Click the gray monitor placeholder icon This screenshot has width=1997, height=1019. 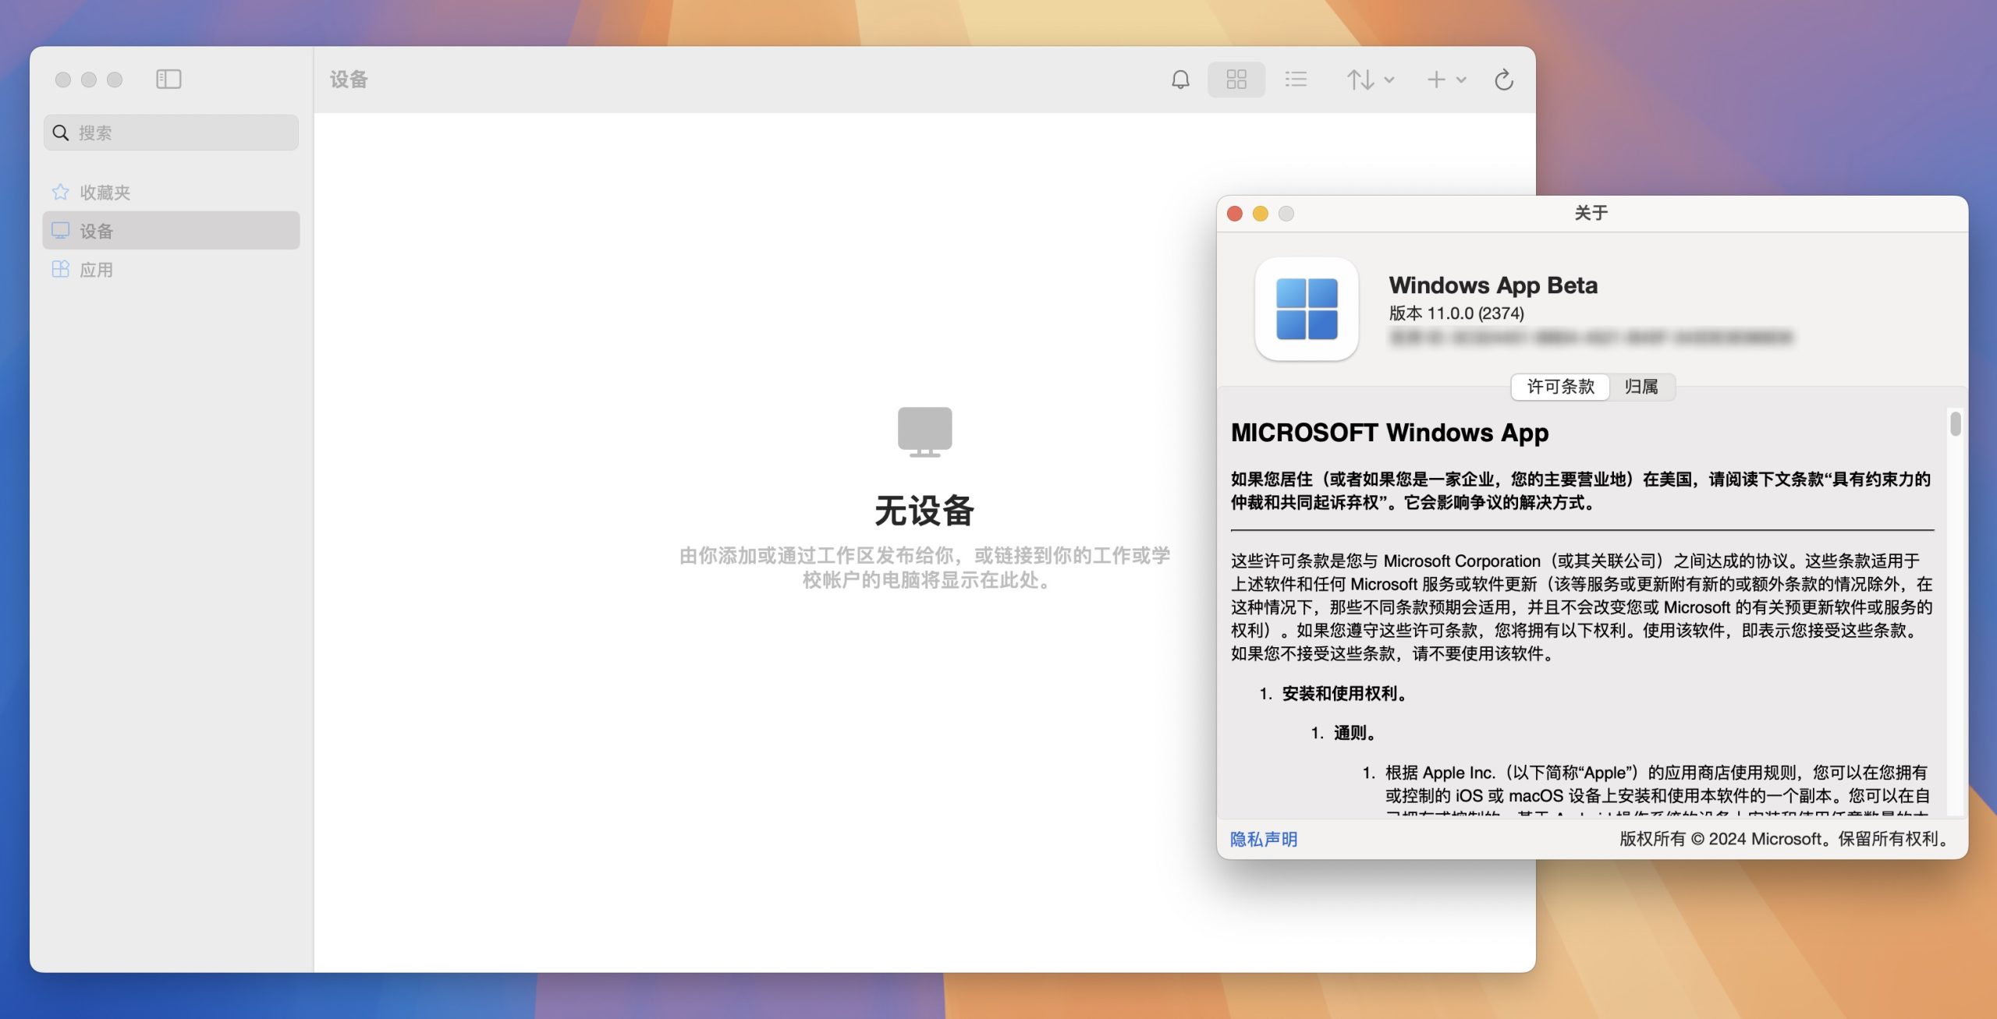click(x=924, y=431)
